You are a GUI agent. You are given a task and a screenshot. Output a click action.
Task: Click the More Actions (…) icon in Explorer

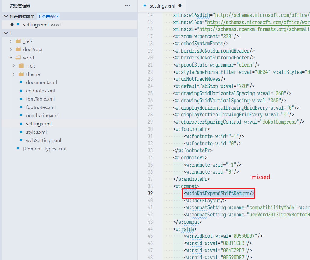point(127,5)
